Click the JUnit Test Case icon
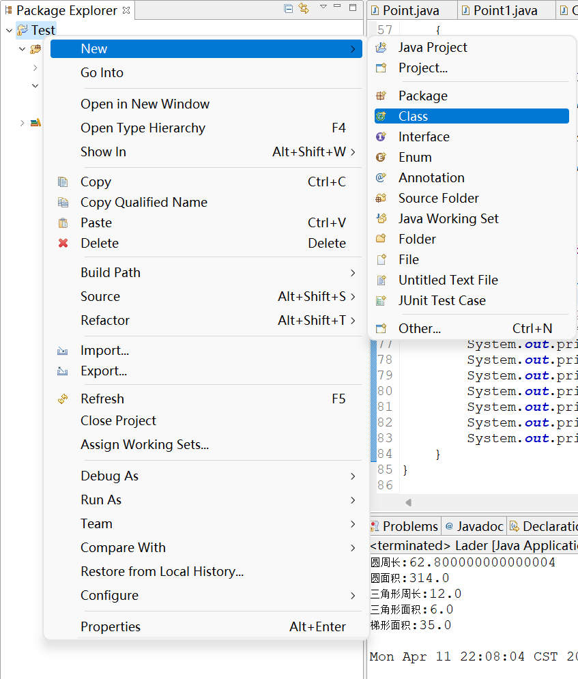This screenshot has width=578, height=679. click(381, 301)
